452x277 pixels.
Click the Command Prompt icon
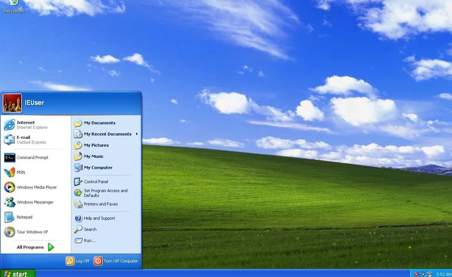(9, 158)
